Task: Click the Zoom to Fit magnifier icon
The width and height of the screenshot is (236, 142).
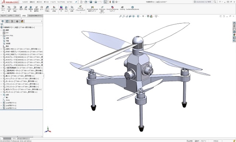Action: pos(120,16)
